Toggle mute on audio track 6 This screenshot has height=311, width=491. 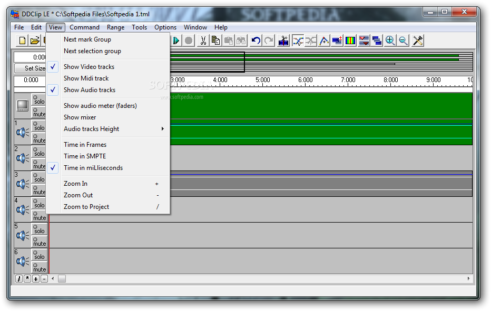click(39, 267)
